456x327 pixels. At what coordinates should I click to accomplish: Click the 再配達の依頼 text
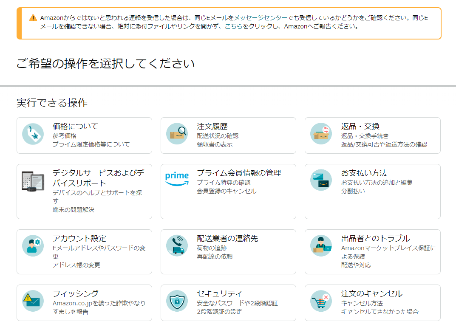coord(215,257)
